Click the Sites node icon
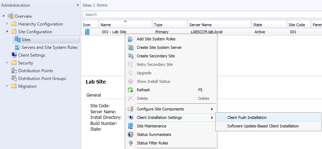The image size is (322, 149). (x=18, y=39)
